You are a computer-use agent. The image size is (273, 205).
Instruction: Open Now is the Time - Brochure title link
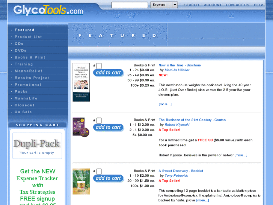click(x=179, y=65)
